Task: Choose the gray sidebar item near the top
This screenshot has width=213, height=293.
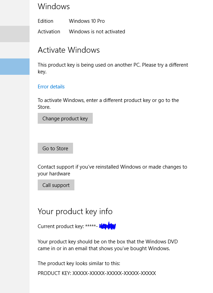Action: coord(15,34)
